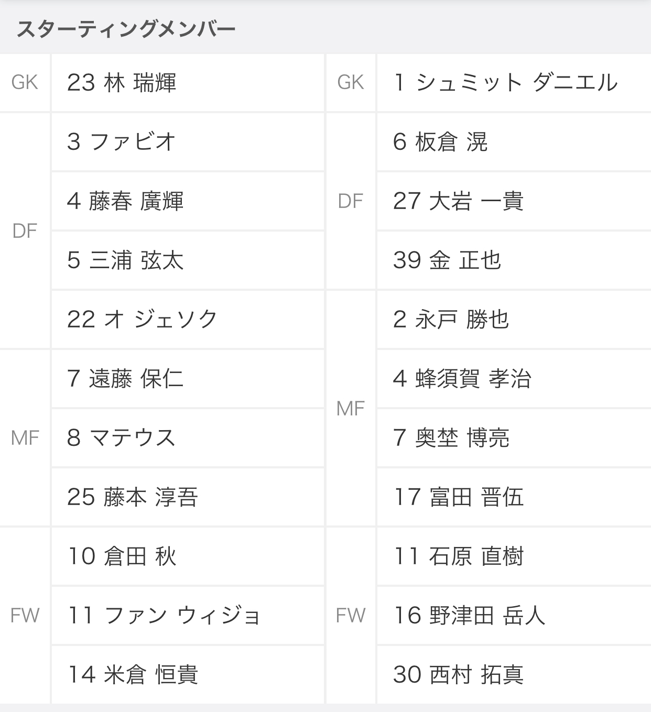
Task: Open player 8 マテウス
Action: 121,438
